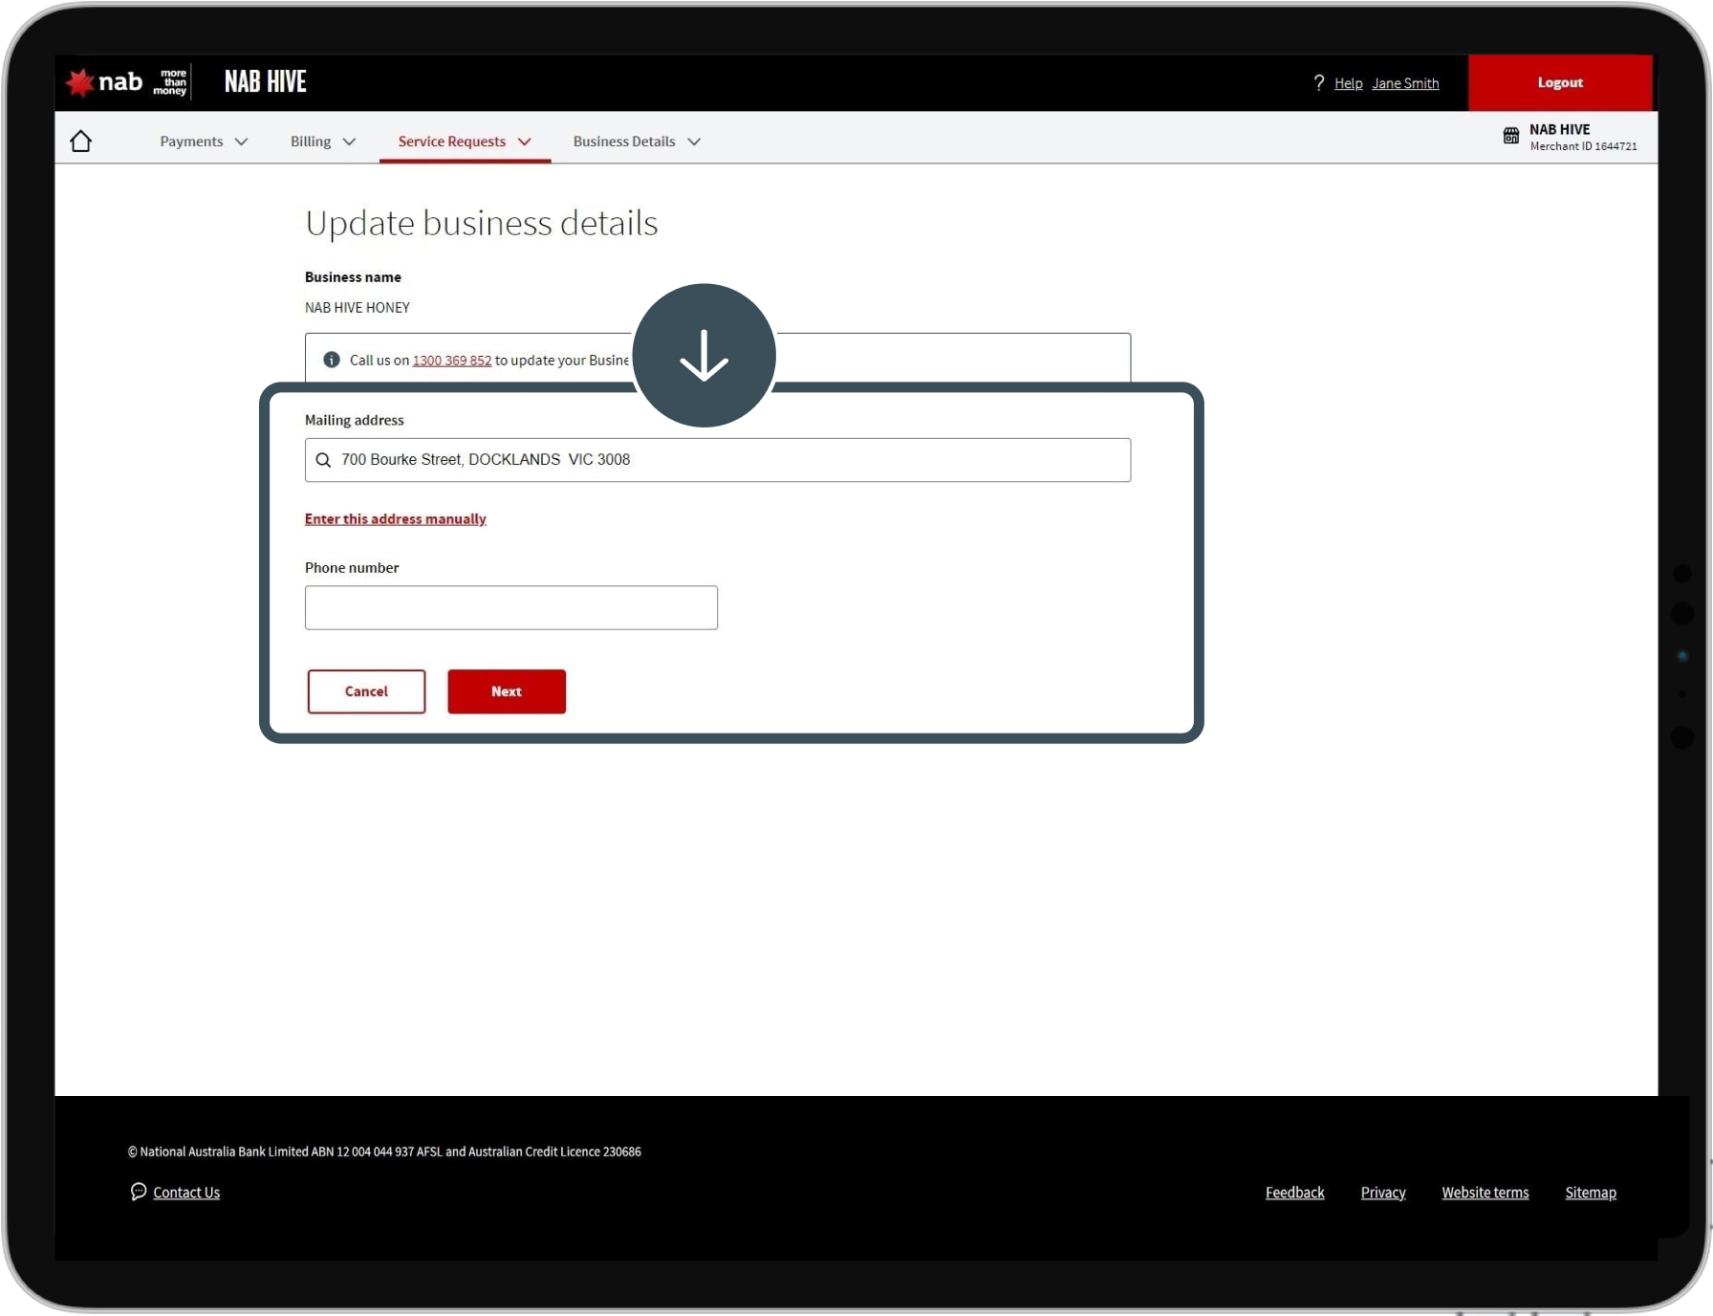Open the Service Requests menu
This screenshot has height=1316, width=1713.
click(465, 142)
